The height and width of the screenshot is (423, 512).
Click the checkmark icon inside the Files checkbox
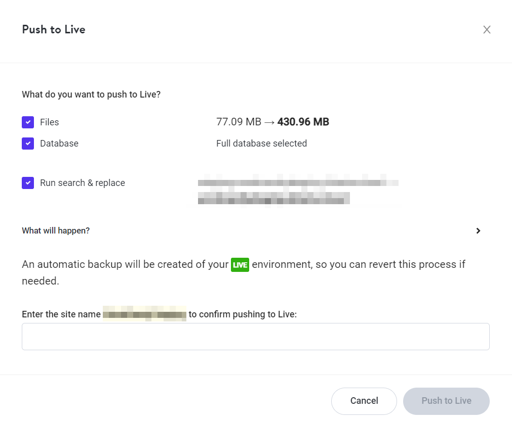[x=28, y=122]
